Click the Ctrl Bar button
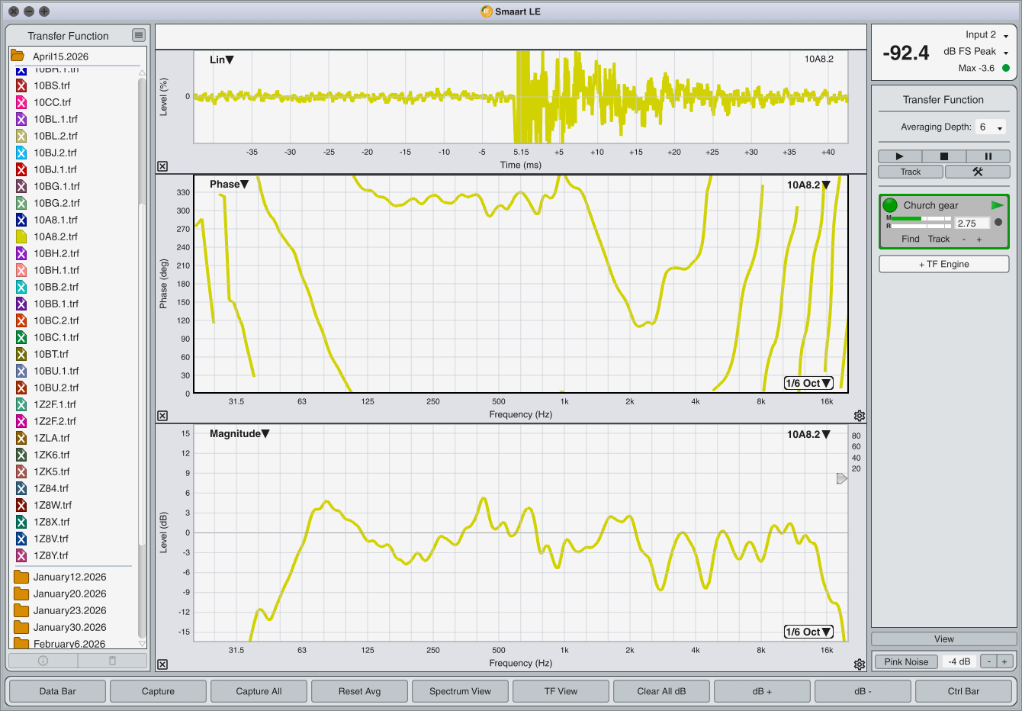The height and width of the screenshot is (711, 1022). pos(963,691)
